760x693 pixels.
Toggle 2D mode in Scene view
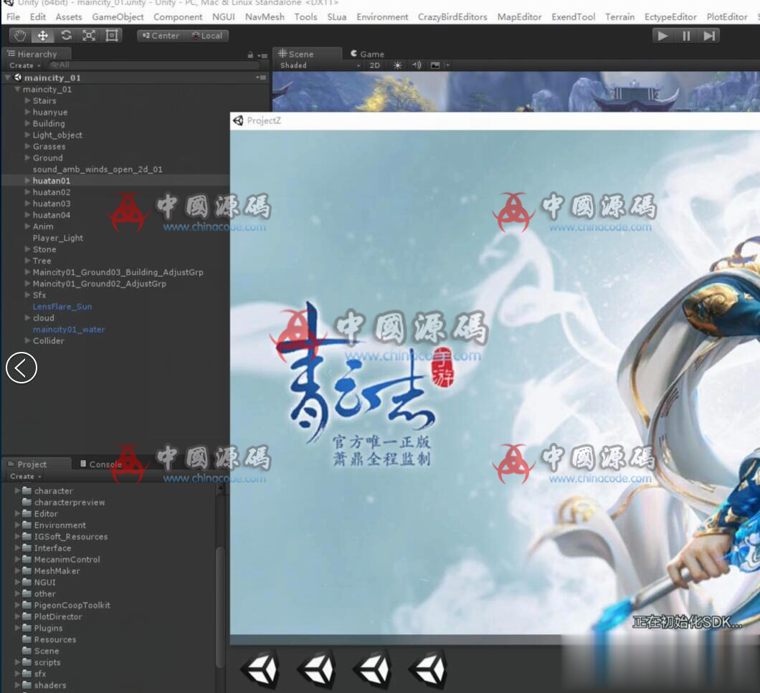[374, 65]
